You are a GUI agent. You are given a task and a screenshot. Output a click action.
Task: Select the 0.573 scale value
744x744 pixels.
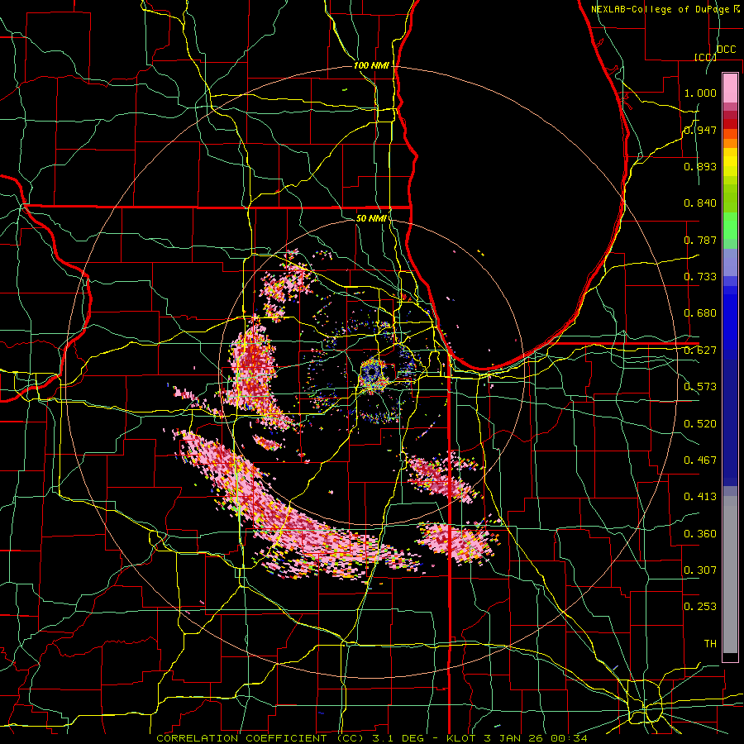(x=700, y=386)
